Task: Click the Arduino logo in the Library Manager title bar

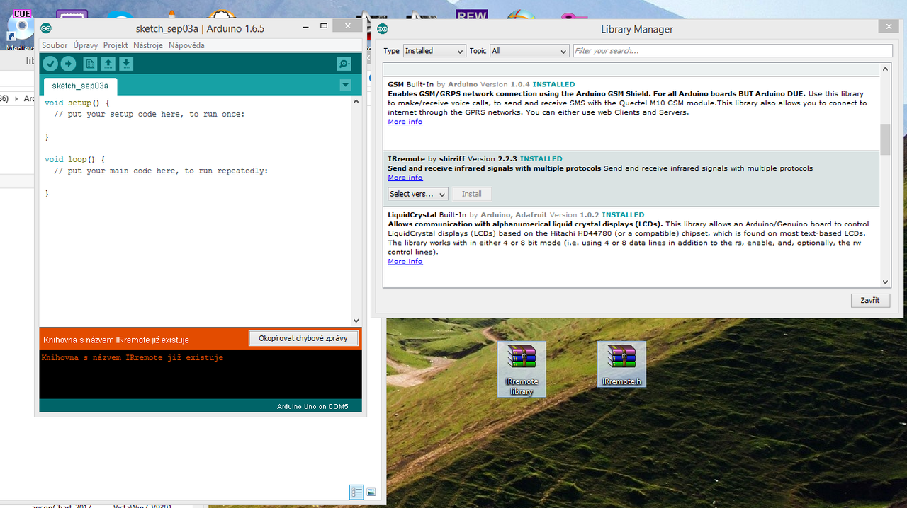Action: point(383,29)
